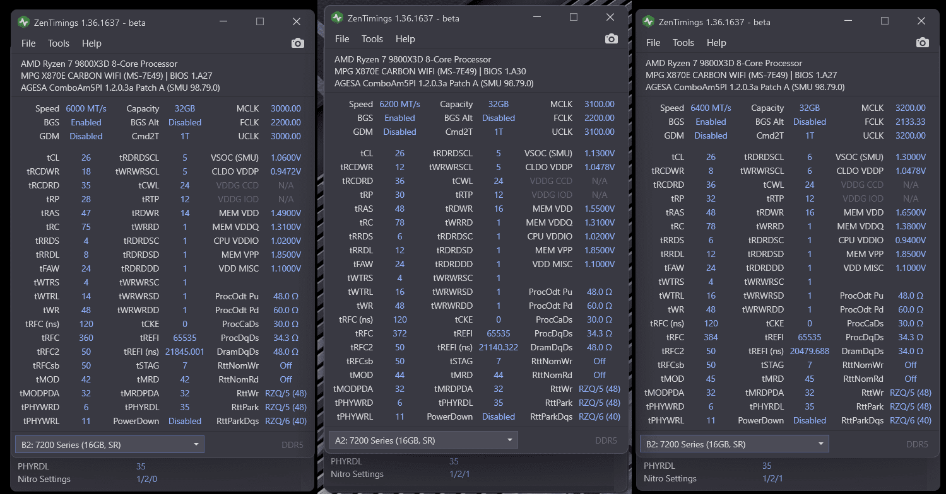The height and width of the screenshot is (494, 946).
Task: Click ZenTimings app logo in middle window title bar
Action: point(338,18)
